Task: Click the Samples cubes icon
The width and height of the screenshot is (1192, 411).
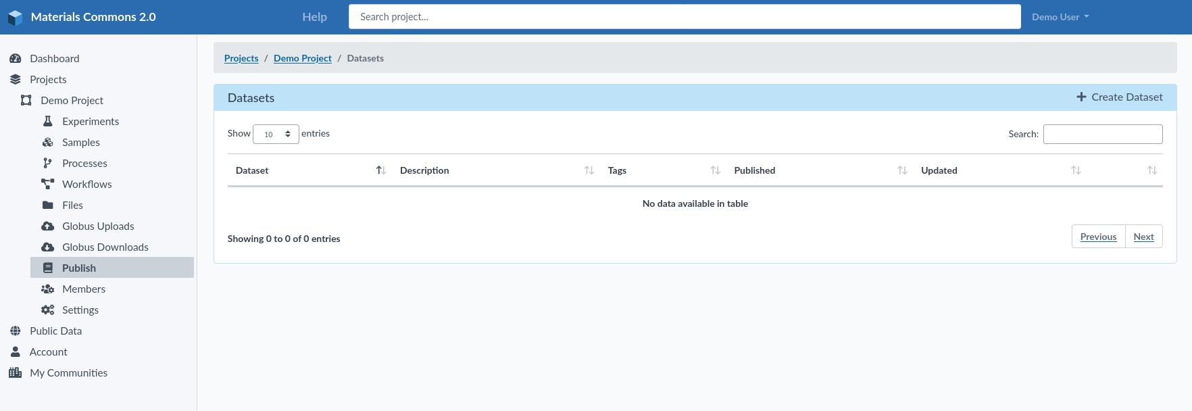Action: (x=48, y=143)
